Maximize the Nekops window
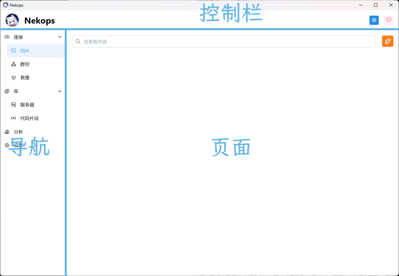The image size is (399, 276). click(x=376, y=5)
